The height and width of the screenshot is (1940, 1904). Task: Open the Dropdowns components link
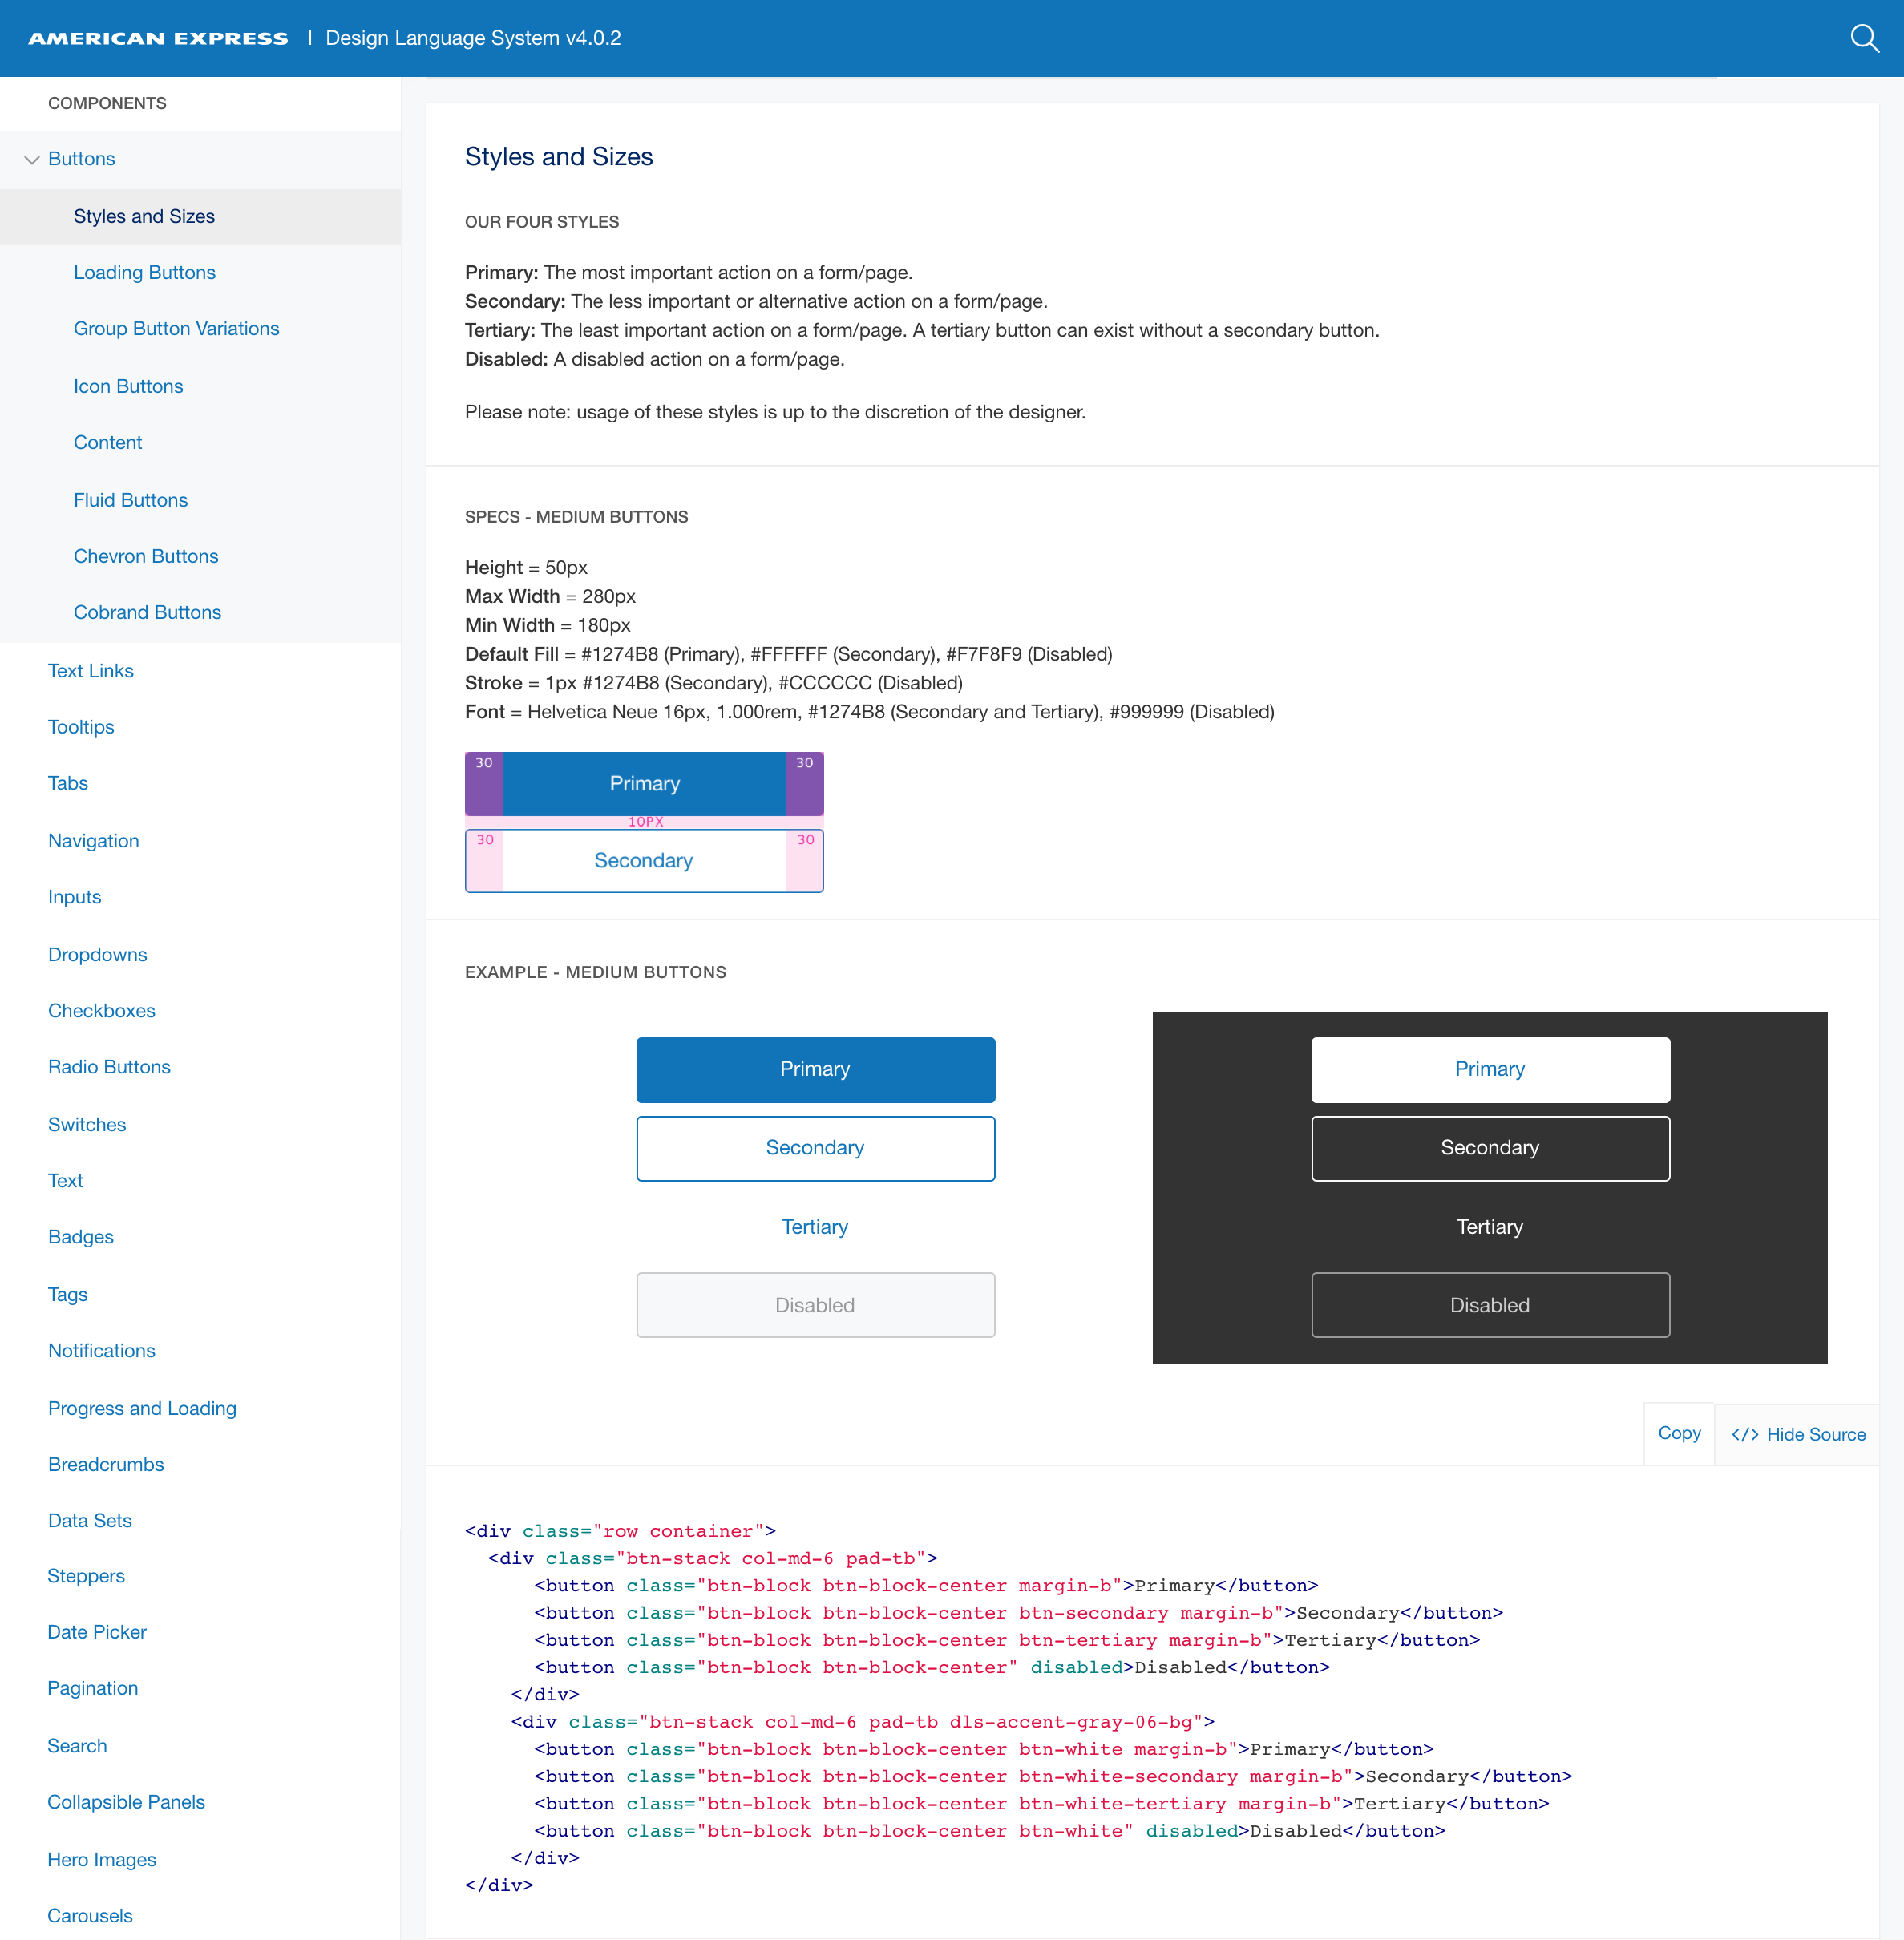(x=97, y=954)
